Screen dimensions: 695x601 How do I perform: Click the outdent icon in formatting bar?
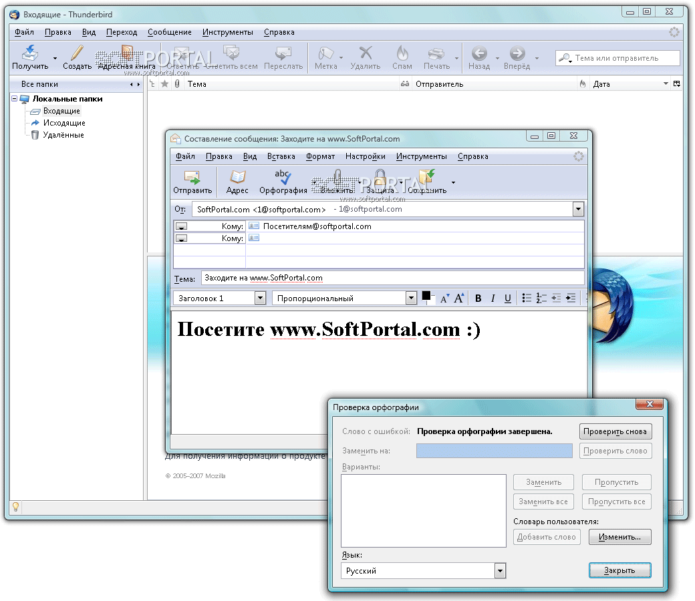click(556, 298)
